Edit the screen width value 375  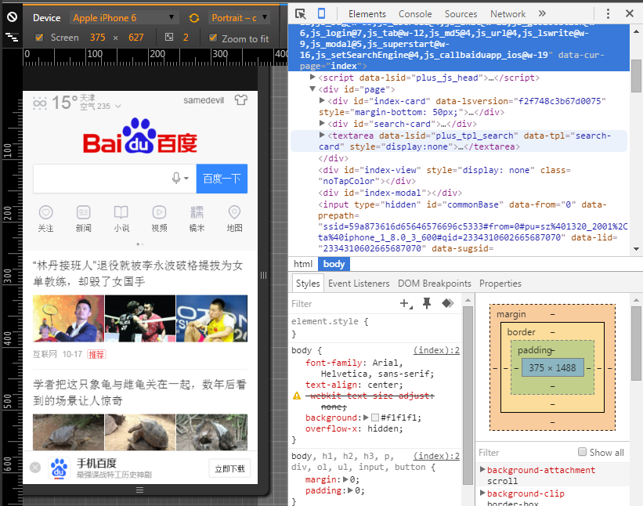(98, 38)
